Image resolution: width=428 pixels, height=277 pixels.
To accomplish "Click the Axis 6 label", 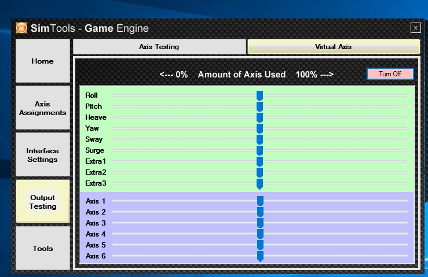I will 96,256.
